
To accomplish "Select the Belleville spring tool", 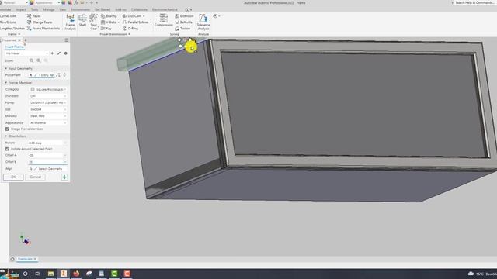I will pyautogui.click(x=184, y=22).
